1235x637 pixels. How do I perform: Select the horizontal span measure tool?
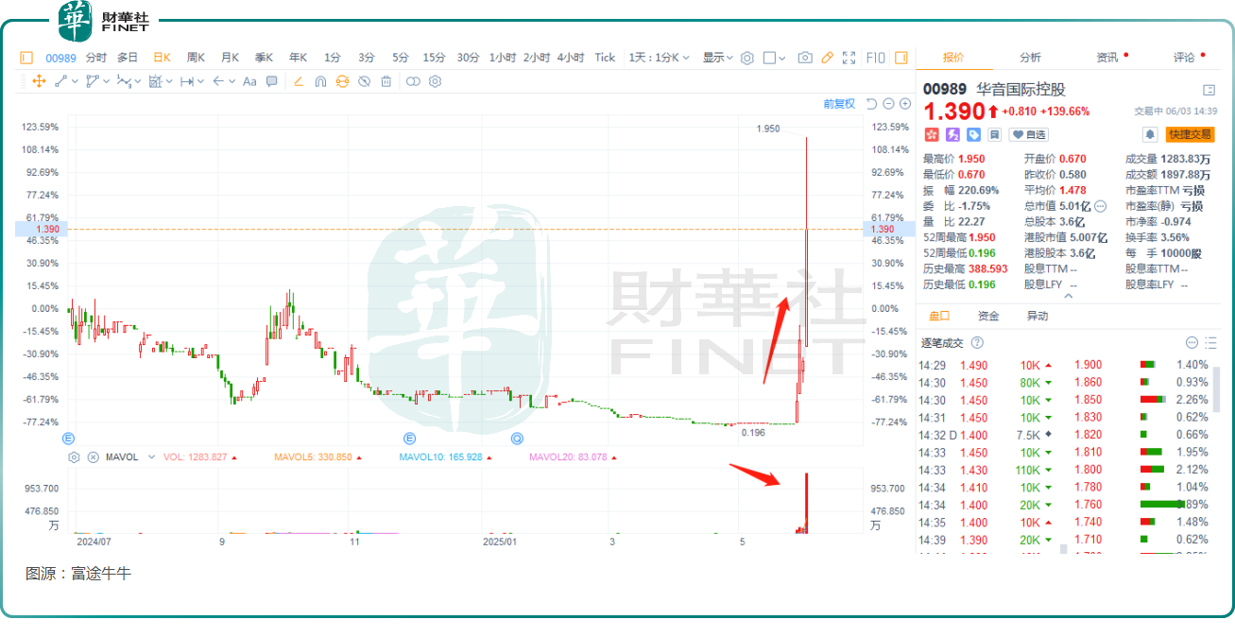tap(186, 81)
